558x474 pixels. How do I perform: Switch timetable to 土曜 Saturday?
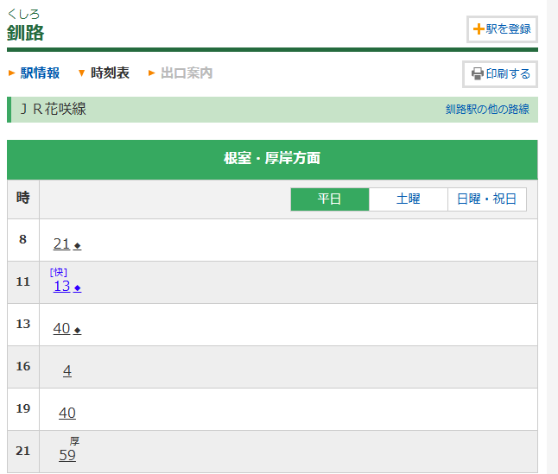(x=408, y=199)
